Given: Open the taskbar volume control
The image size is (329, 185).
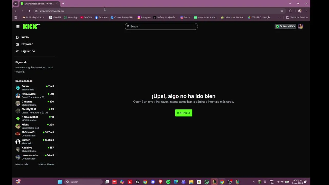Looking at the screenshot, I should click(282, 182).
